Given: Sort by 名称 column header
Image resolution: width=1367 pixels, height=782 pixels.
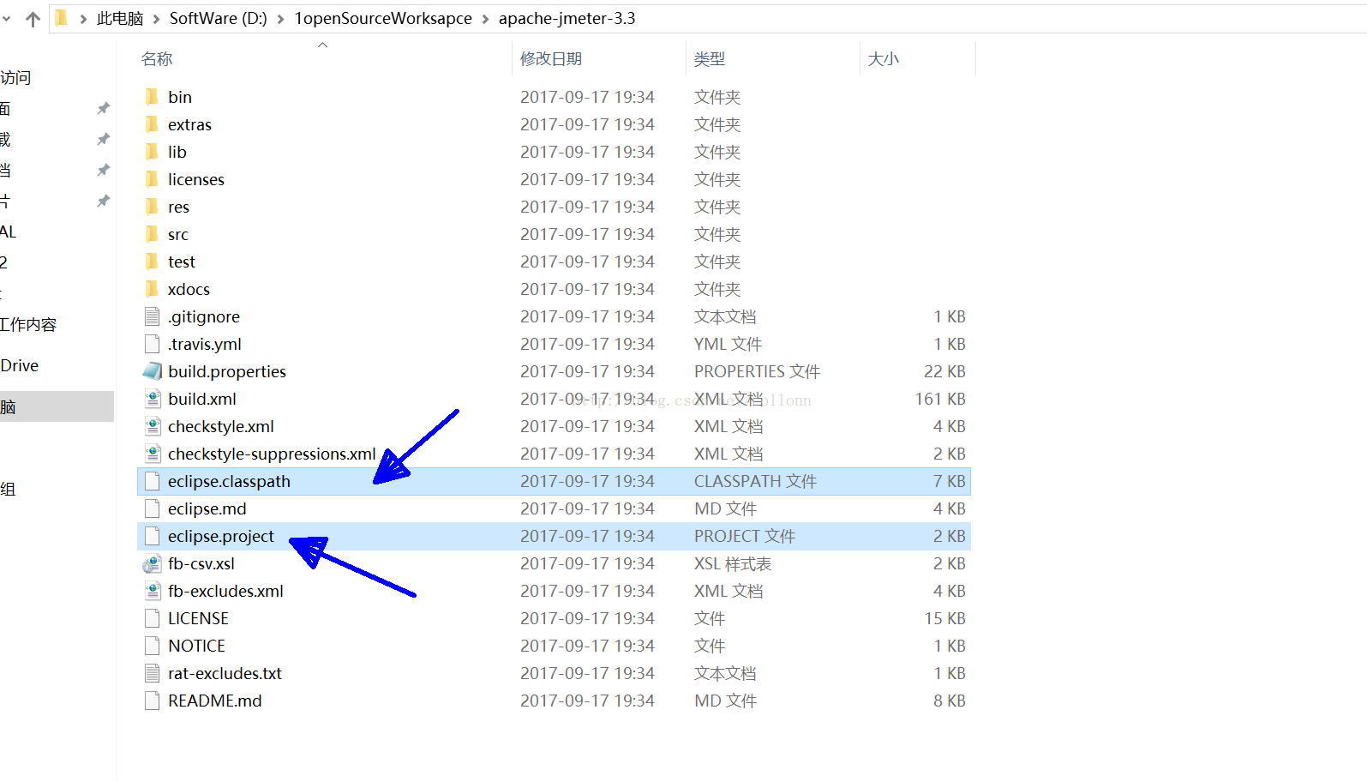Looking at the screenshot, I should (x=157, y=59).
